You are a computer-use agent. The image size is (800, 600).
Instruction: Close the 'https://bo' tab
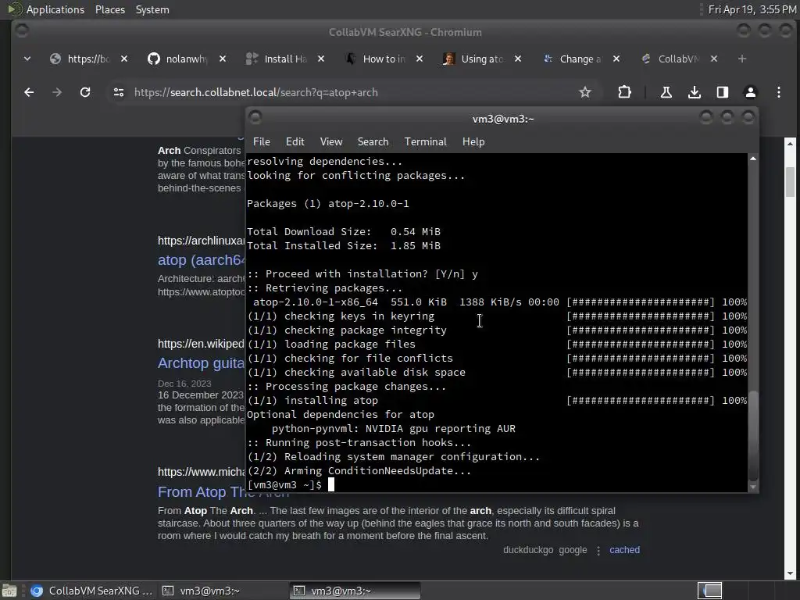(x=124, y=59)
